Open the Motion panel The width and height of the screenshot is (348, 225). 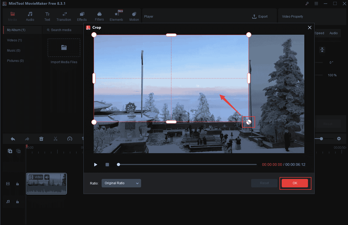[134, 16]
